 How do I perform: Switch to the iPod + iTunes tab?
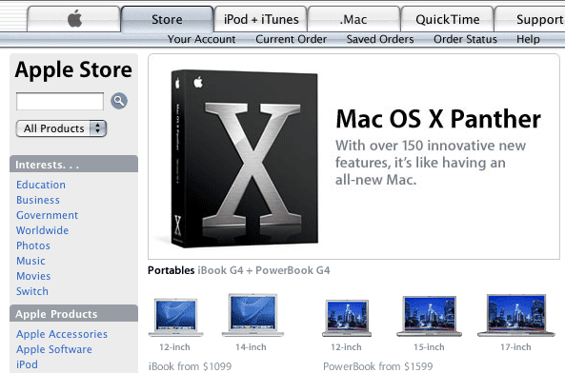point(261,19)
